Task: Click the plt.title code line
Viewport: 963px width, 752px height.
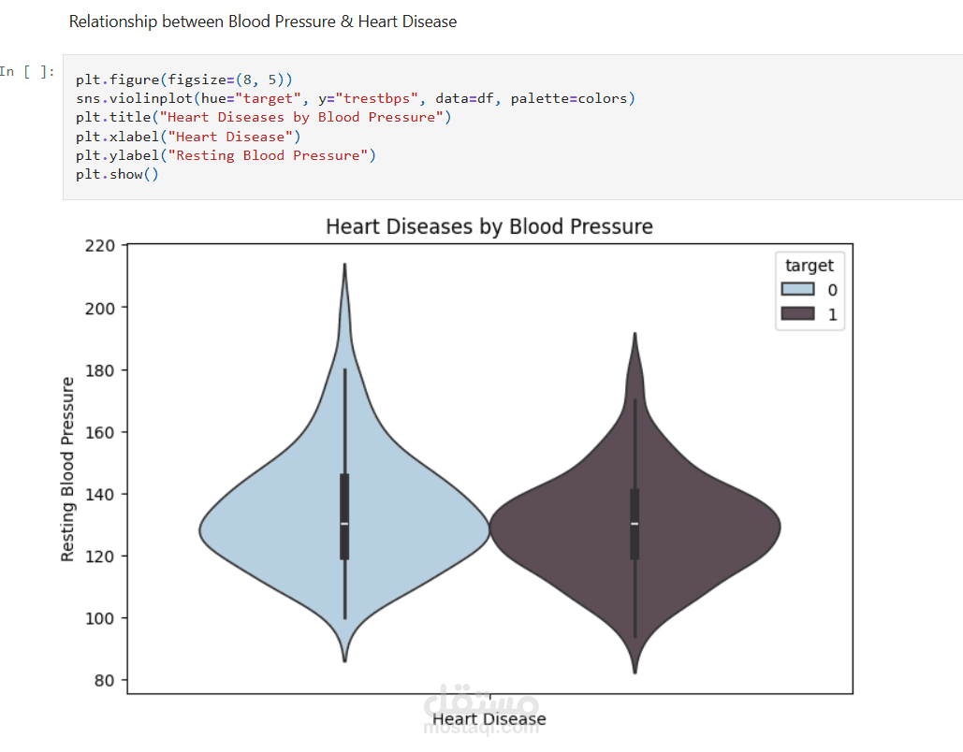Action: tap(263, 117)
